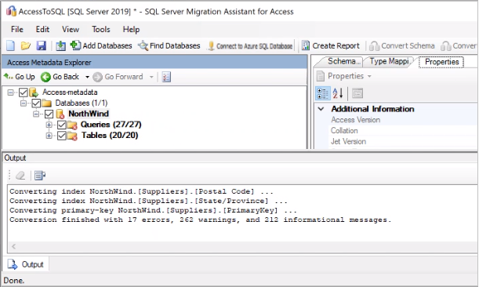Click the Go Back button

click(60, 77)
